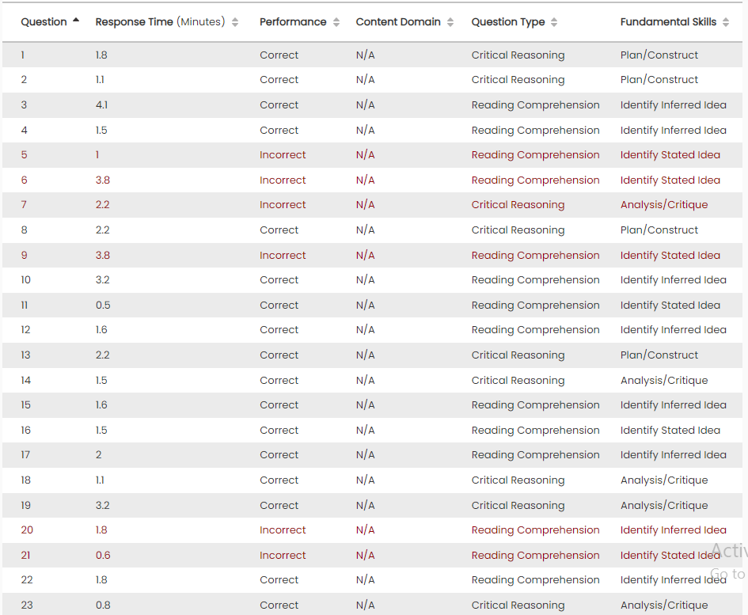This screenshot has width=748, height=615.
Task: Select question number 7 row number
Action: [24, 205]
